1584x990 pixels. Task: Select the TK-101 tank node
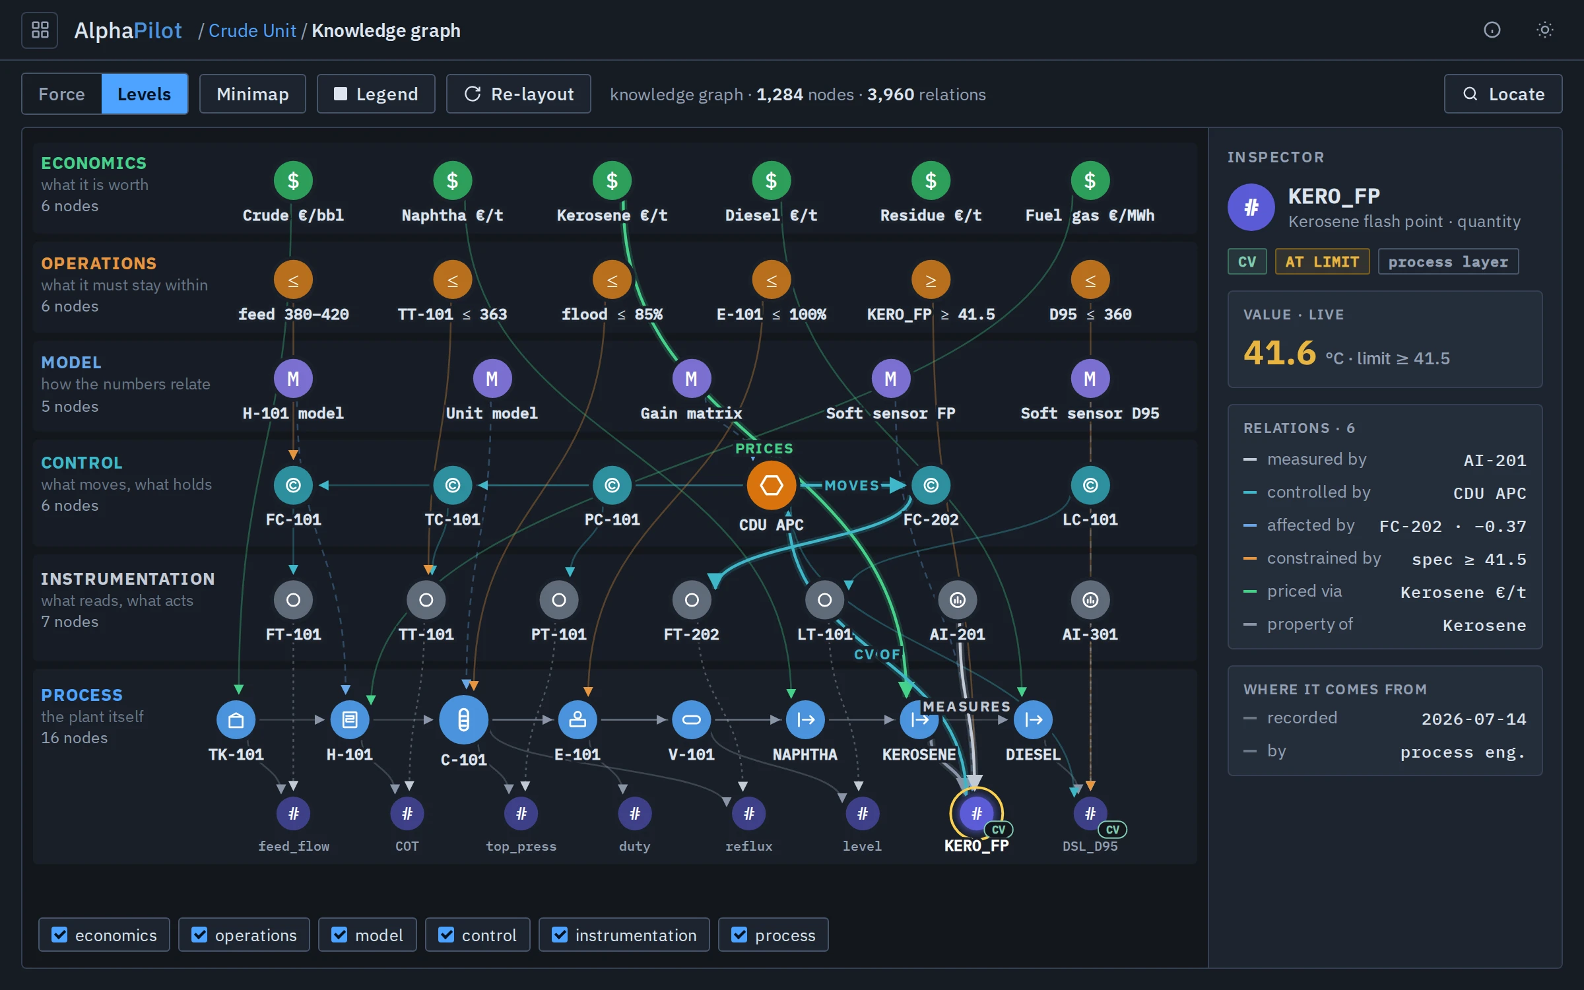click(236, 720)
